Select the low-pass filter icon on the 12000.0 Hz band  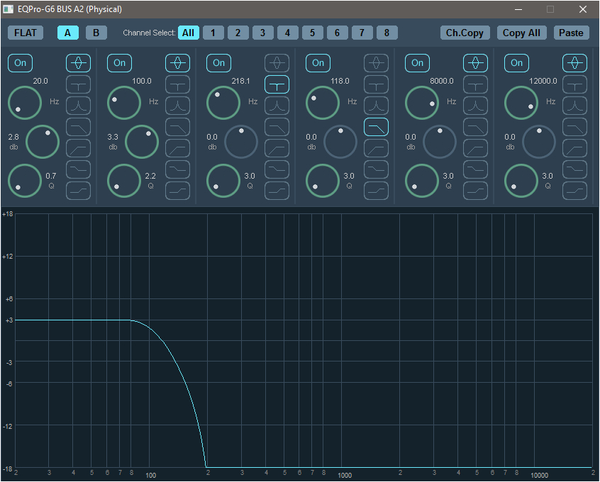[574, 127]
